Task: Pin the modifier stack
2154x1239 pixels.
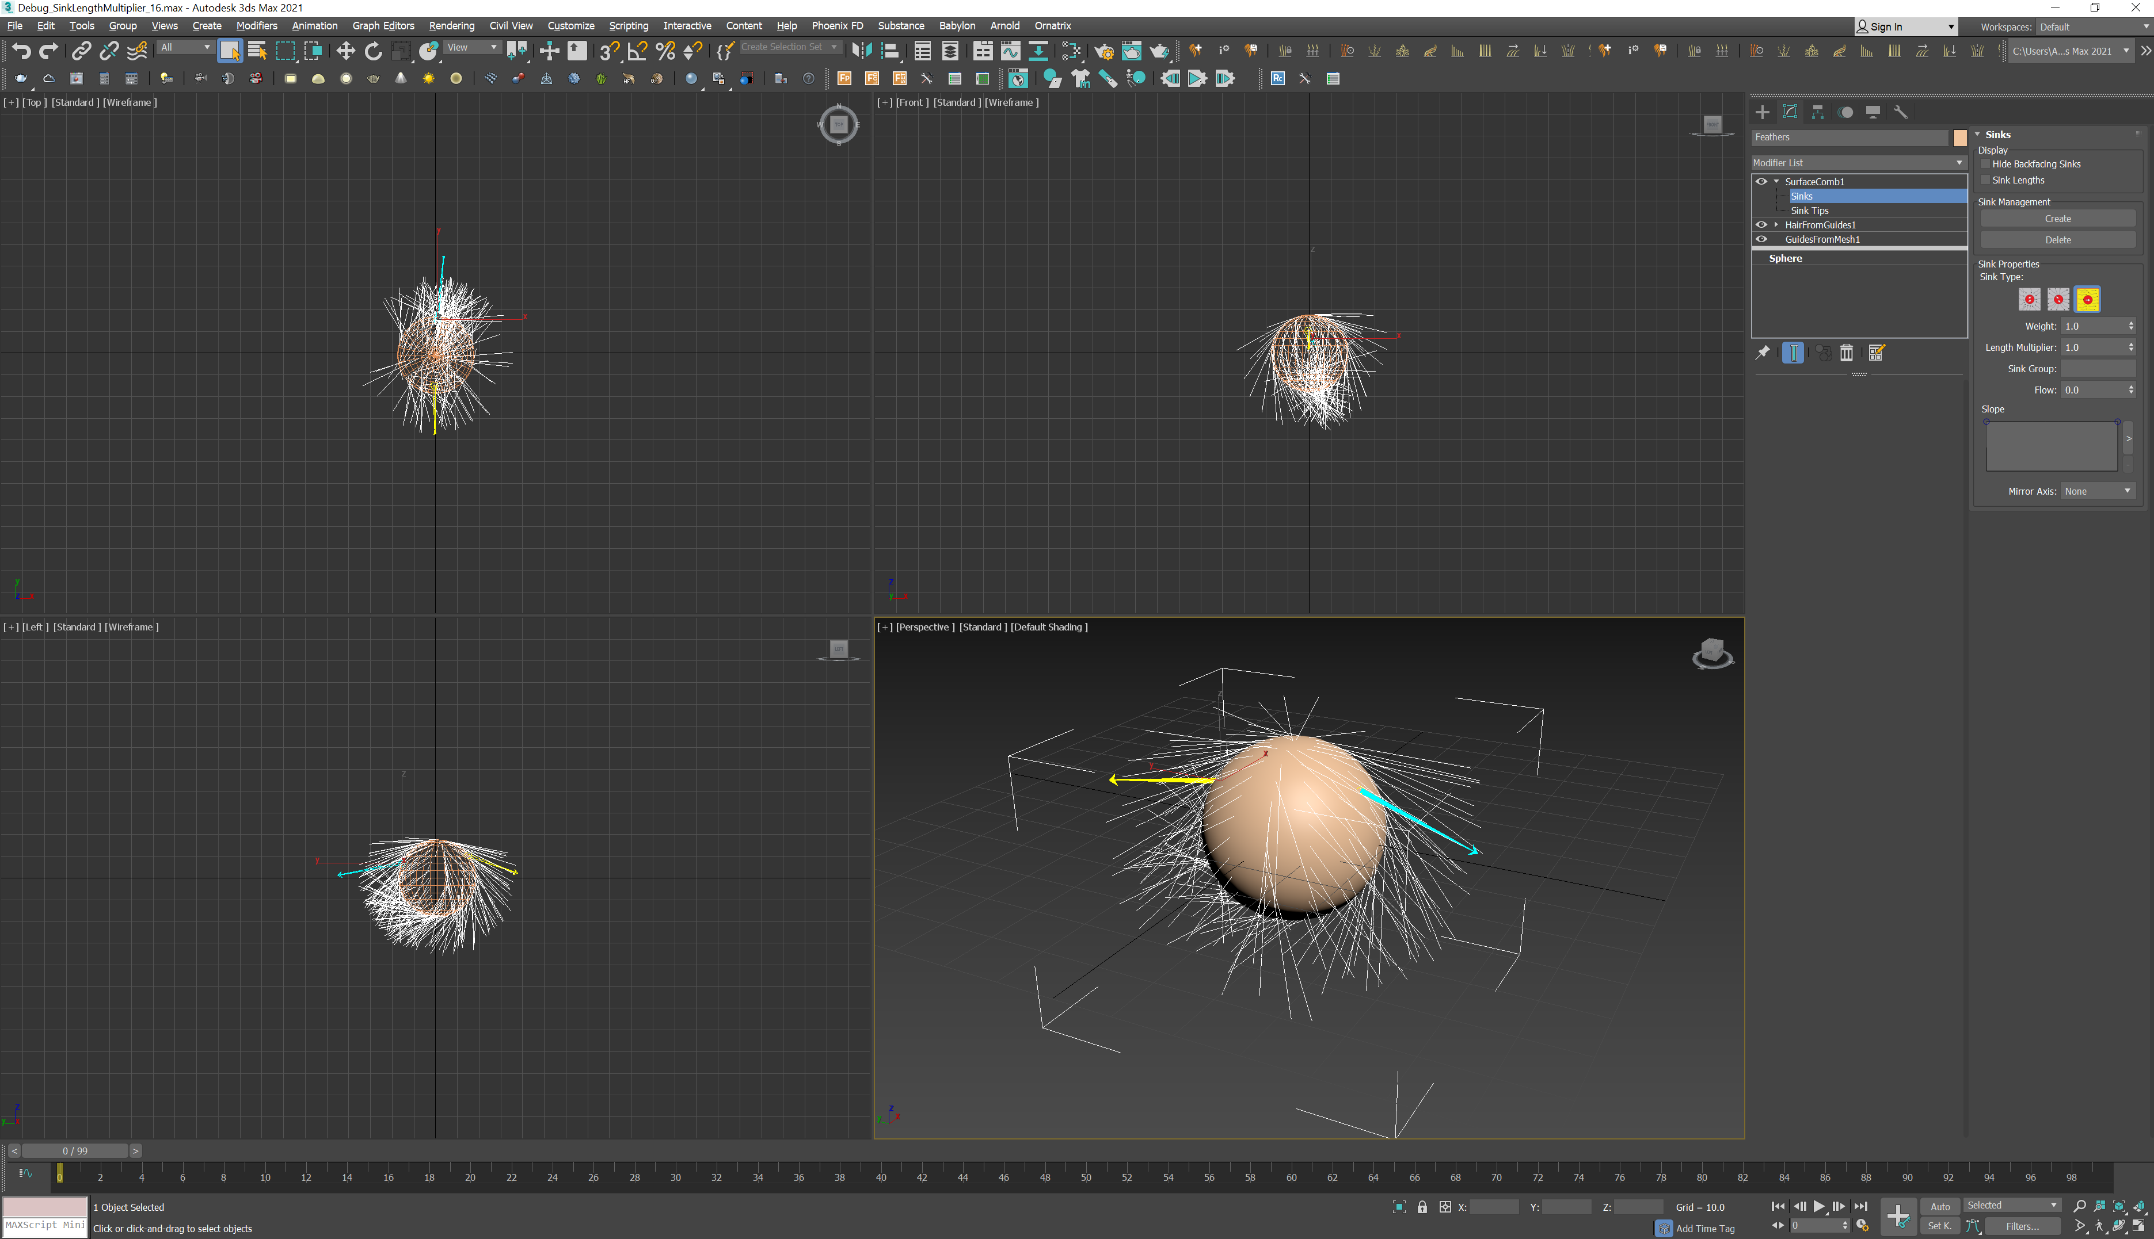Action: 1763,353
